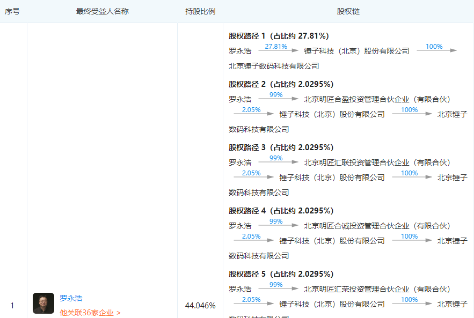Image resolution: width=474 pixels, height=318 pixels.
Task: Click the 100% label in path 4
Action: click(409, 236)
